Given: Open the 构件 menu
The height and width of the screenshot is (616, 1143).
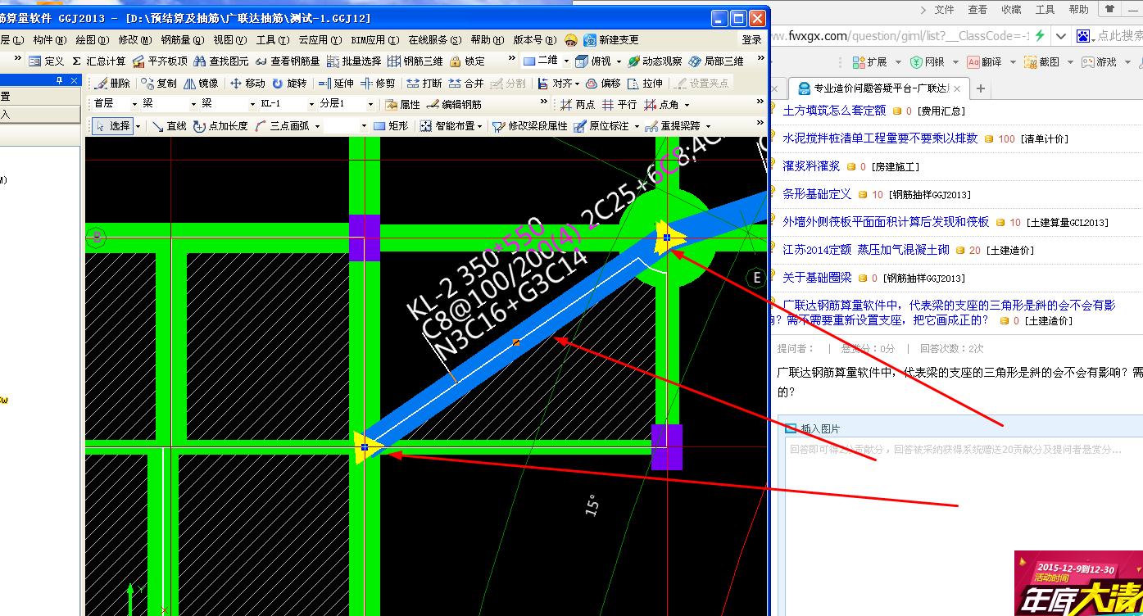Looking at the screenshot, I should (49, 40).
